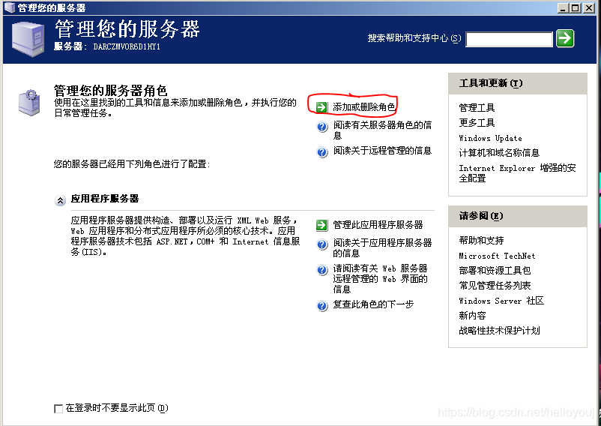Click the server icon in the header
The width and height of the screenshot is (601, 426).
(28, 39)
